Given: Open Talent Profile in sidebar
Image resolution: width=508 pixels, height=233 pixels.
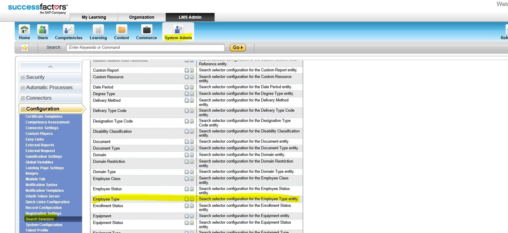Looking at the screenshot, I should 37,230.
